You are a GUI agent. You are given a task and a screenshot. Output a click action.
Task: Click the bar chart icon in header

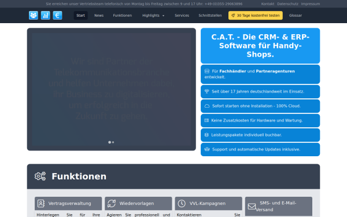point(45,15)
